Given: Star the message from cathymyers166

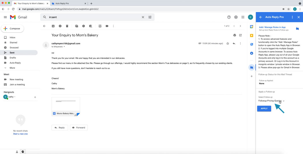Looking at the screenshot, I should [228, 44].
